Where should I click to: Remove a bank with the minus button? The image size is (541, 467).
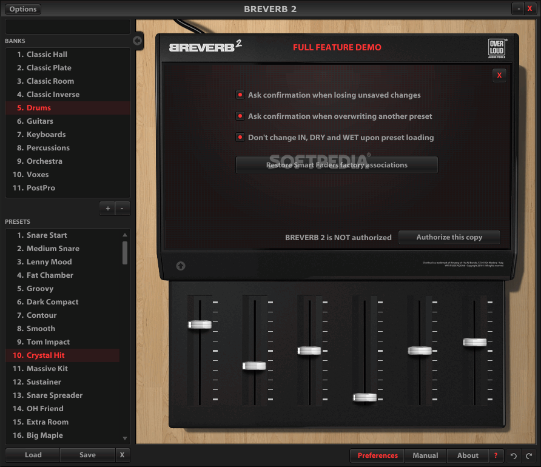pos(122,208)
